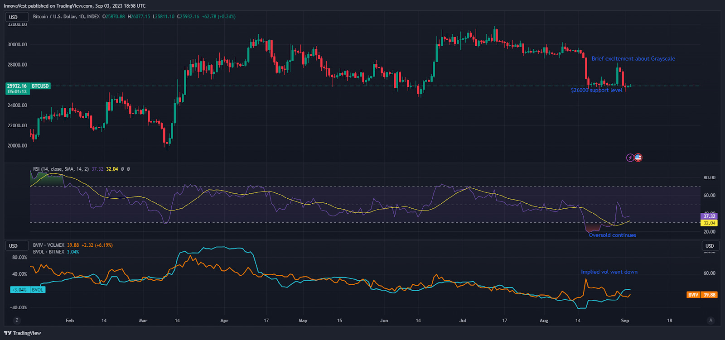The width and height of the screenshot is (725, 340).
Task: Select the BVOL · BITMEX legend entry
Action: click(48, 252)
